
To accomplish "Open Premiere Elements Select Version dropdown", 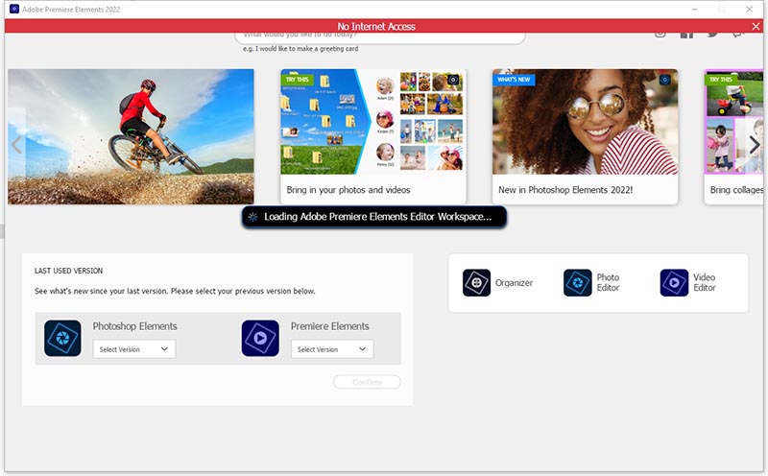I will (x=332, y=349).
